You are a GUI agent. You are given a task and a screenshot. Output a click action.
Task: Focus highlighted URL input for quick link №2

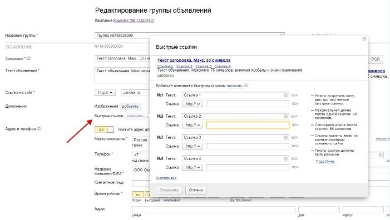[248, 125]
